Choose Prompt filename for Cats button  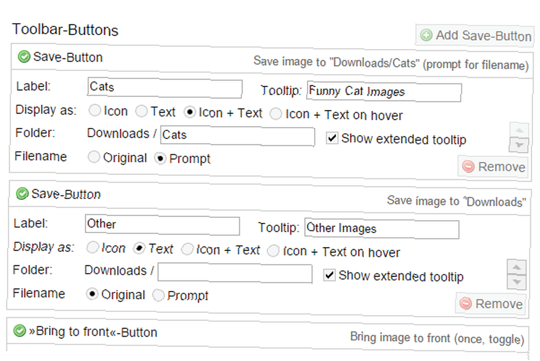coord(160,158)
